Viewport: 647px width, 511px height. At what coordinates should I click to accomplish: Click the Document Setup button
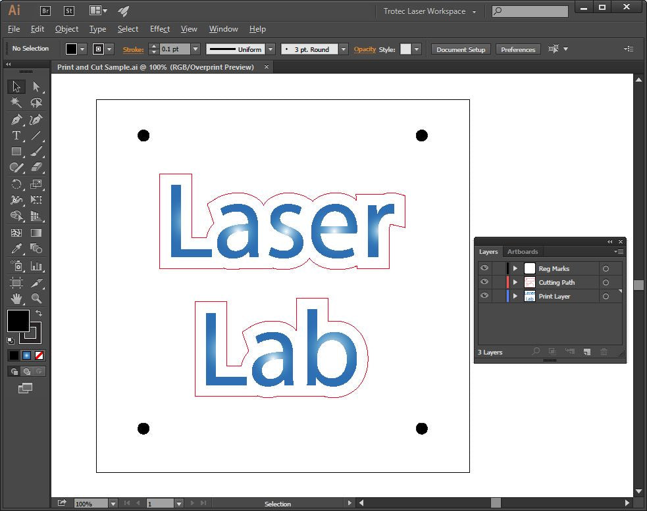pyautogui.click(x=461, y=49)
